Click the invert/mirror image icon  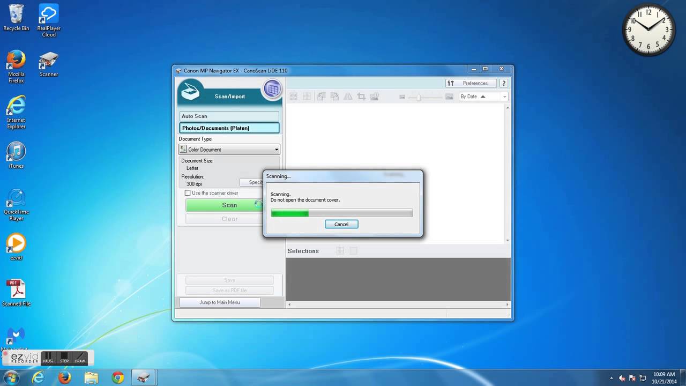pyautogui.click(x=348, y=96)
